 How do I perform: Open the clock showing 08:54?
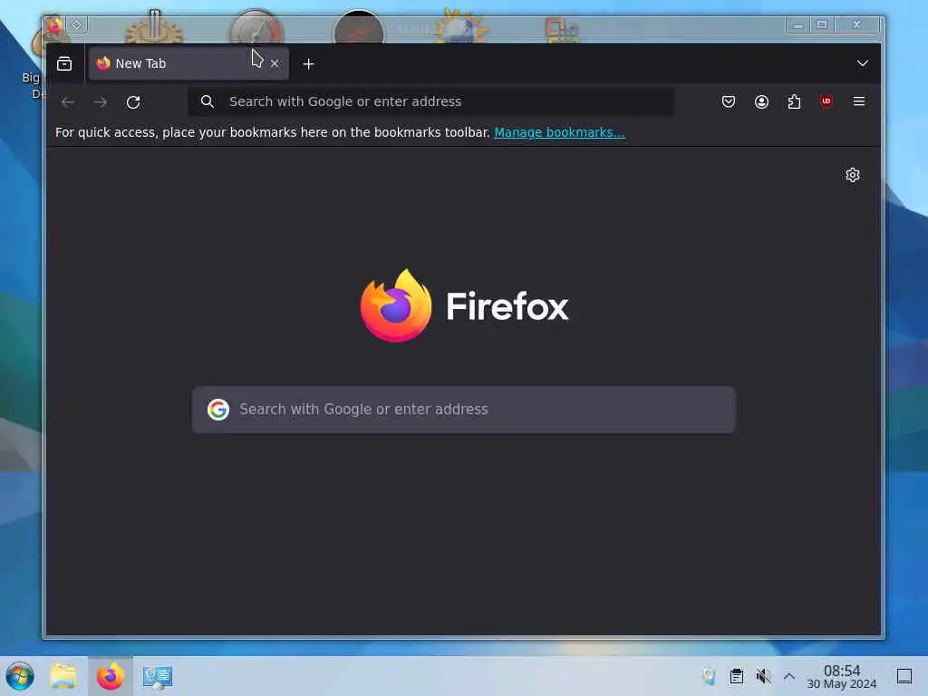(x=842, y=676)
